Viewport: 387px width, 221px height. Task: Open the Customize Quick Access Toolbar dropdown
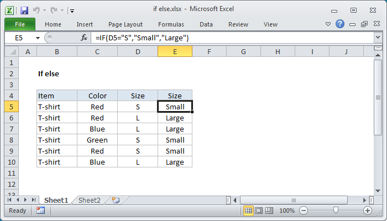click(72, 10)
